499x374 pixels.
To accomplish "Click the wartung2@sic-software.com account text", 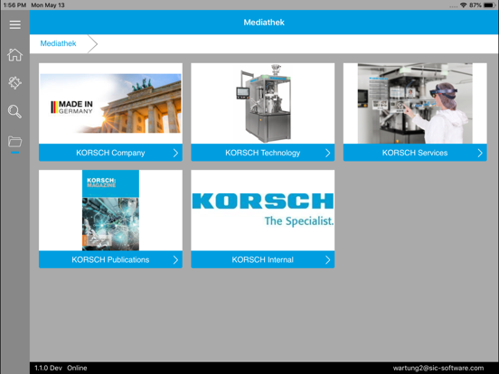I will pyautogui.click(x=438, y=368).
